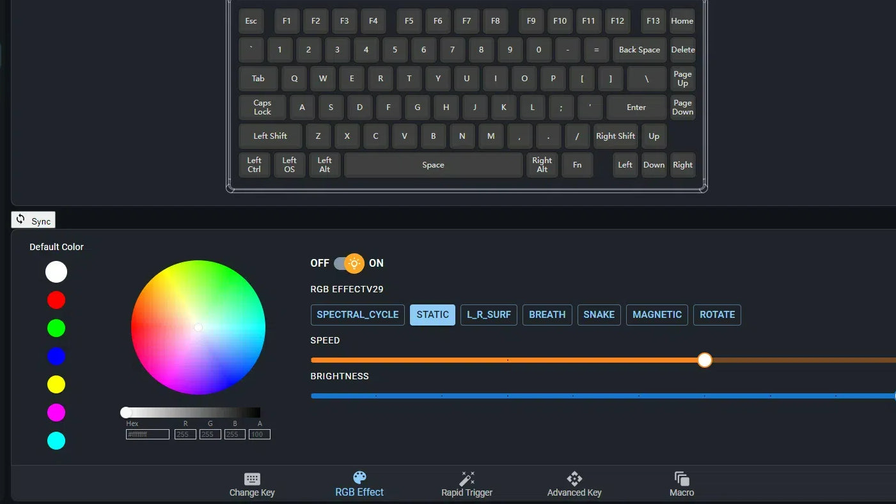896x504 pixels.
Task: Open the Rapid Trigger wand icon
Action: point(467,479)
